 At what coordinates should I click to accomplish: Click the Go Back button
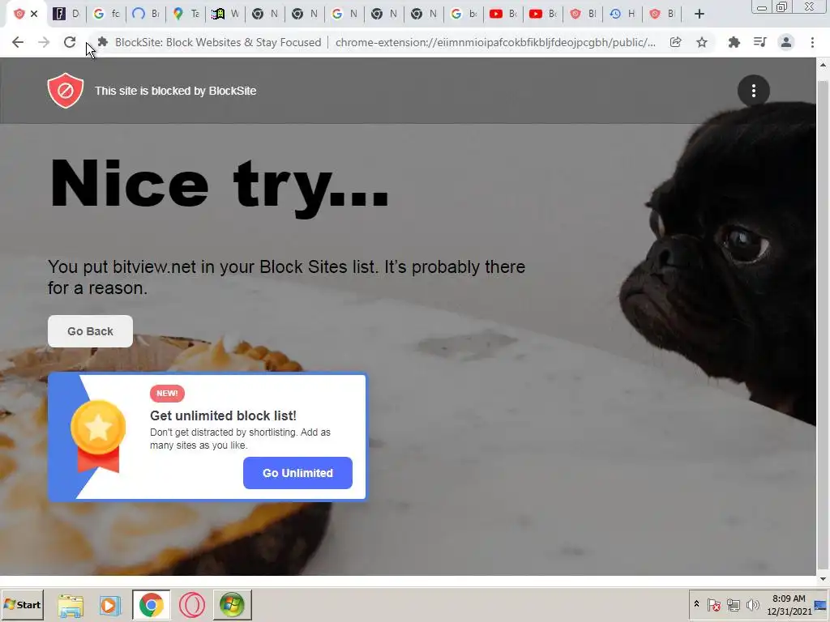pos(91,331)
